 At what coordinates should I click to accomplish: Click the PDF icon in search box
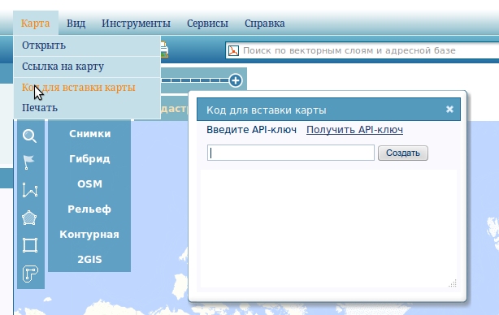(x=233, y=50)
